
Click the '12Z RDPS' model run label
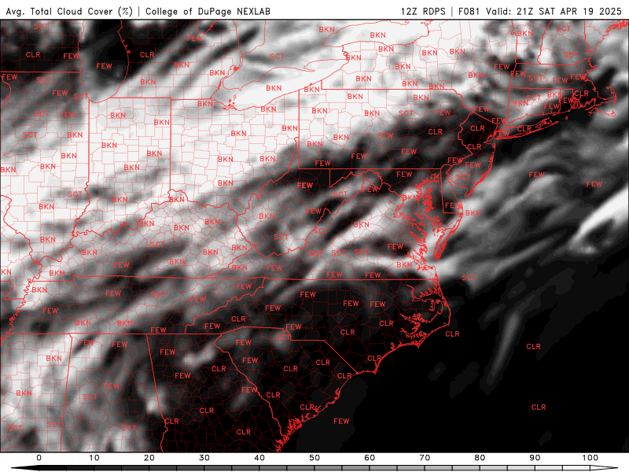click(x=423, y=11)
